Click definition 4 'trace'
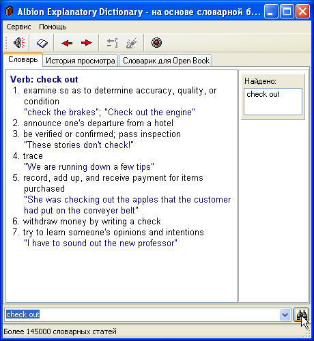Screen dimensions: 314x341 [x=33, y=156]
